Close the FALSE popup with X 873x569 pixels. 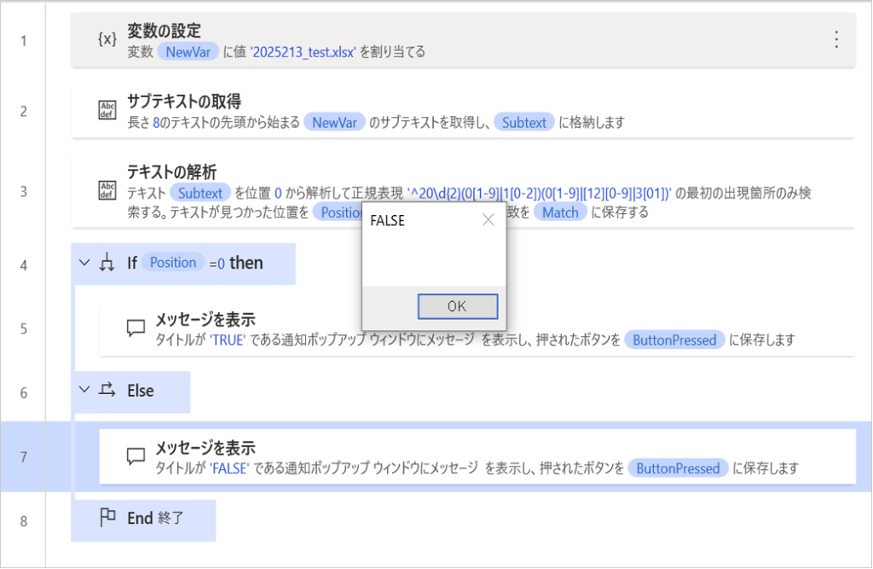[x=488, y=220]
